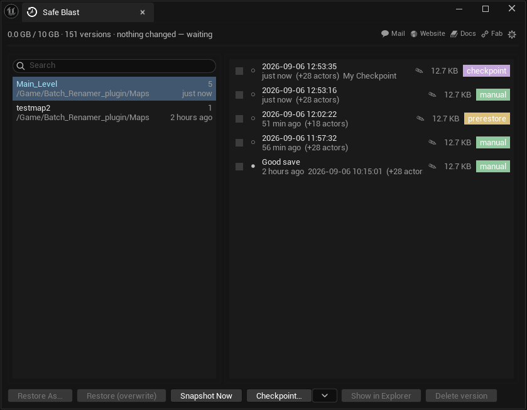Maximize the Safe Blast window
The height and width of the screenshot is (410, 527).
click(x=486, y=9)
